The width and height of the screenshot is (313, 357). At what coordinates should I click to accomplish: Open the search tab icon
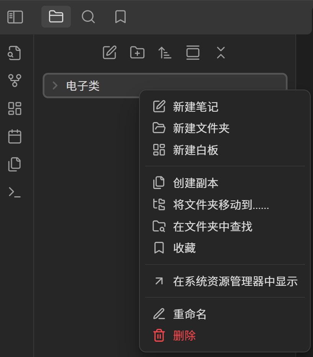88,17
